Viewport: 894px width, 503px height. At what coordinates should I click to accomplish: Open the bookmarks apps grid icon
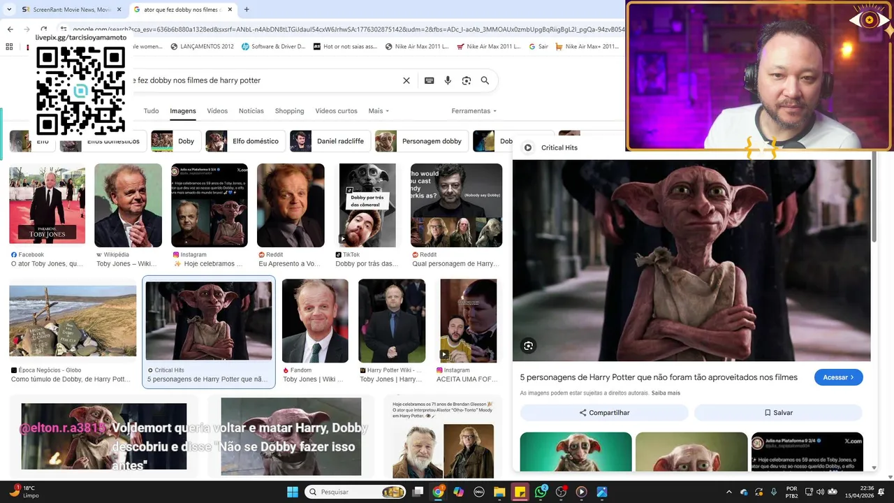9,47
